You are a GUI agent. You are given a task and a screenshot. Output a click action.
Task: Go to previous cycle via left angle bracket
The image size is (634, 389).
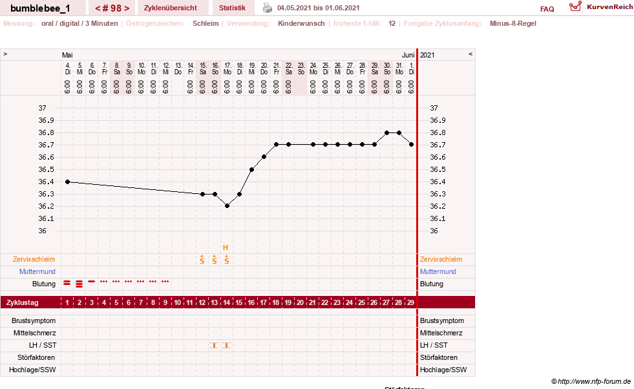[x=98, y=8]
